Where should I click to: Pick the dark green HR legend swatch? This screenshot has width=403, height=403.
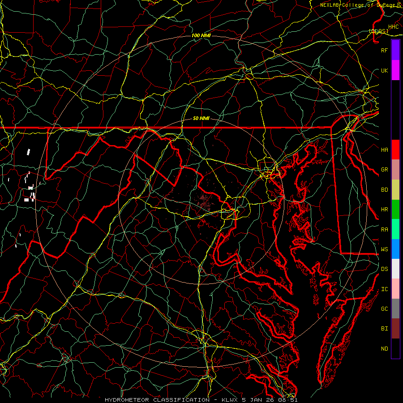pyautogui.click(x=395, y=210)
